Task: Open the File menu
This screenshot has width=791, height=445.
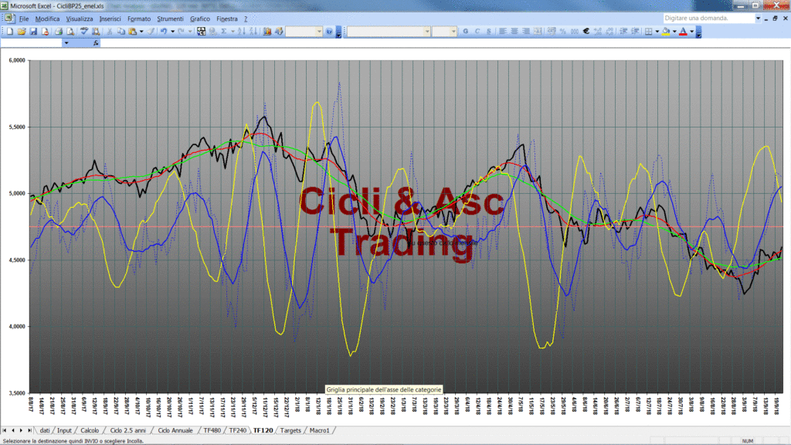Action: pos(24,19)
